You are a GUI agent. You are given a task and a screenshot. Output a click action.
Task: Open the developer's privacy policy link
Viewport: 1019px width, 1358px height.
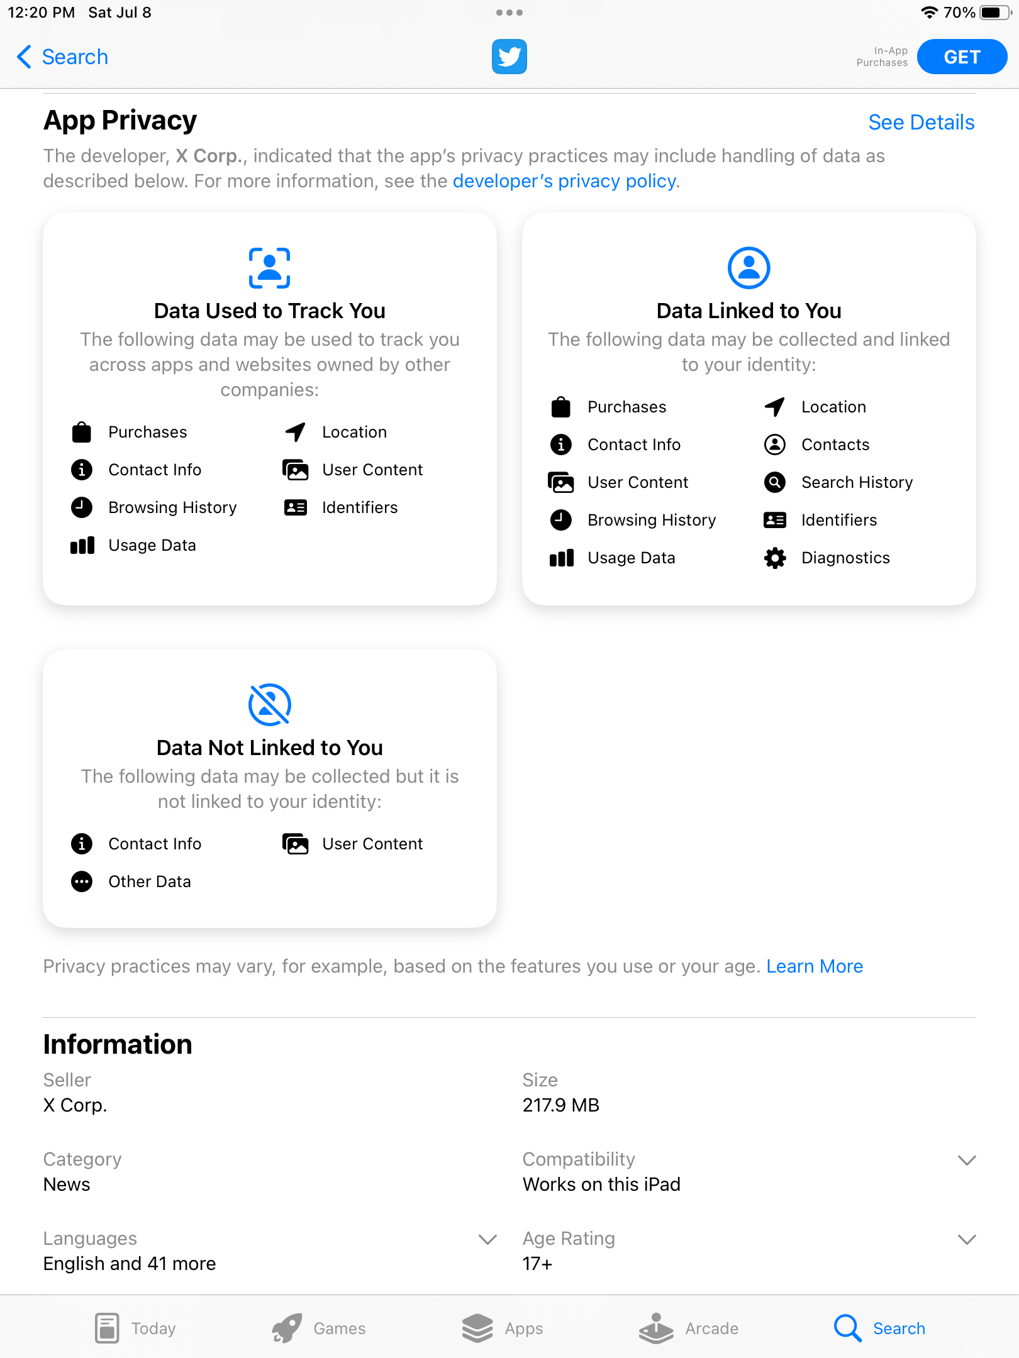(x=564, y=181)
